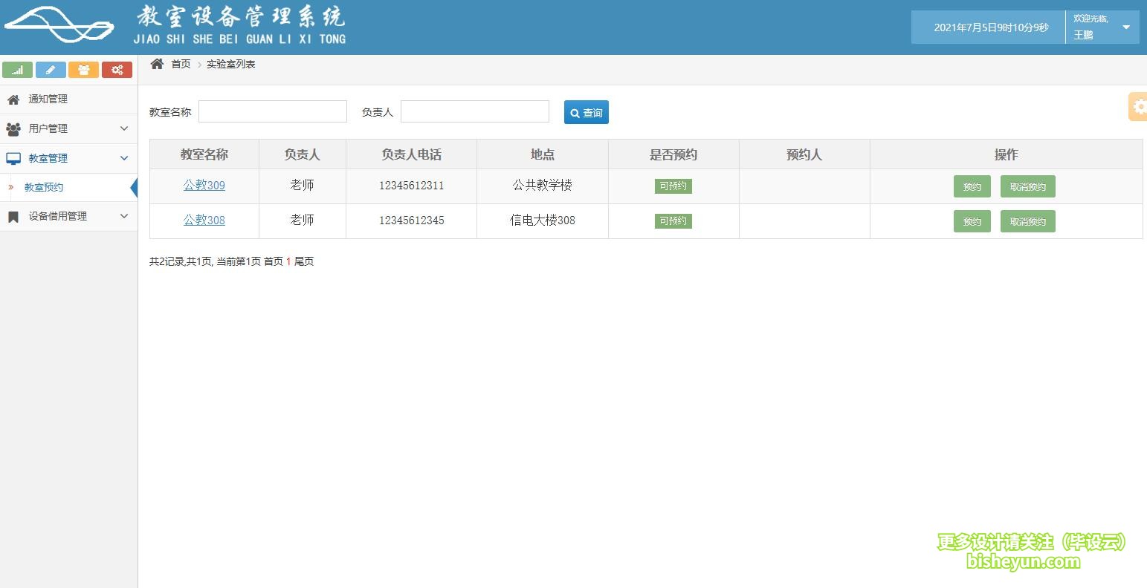Open the orange gear panel on the right edge
Image resolution: width=1147 pixels, height=588 pixels.
[x=1138, y=106]
